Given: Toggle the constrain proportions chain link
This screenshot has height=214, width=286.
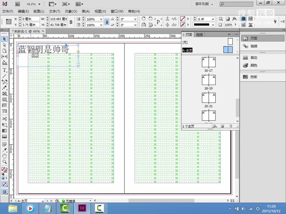Looking at the screenshot, I should coord(107,21).
